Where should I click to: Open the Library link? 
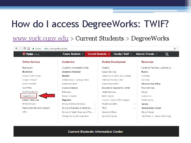coord(145,92)
